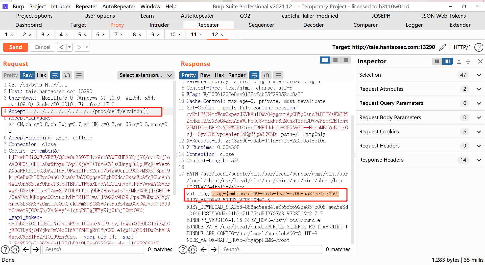Viewport: 485px width, 265px height.
Task: Open Select extension dropdown
Action: tap(146, 75)
